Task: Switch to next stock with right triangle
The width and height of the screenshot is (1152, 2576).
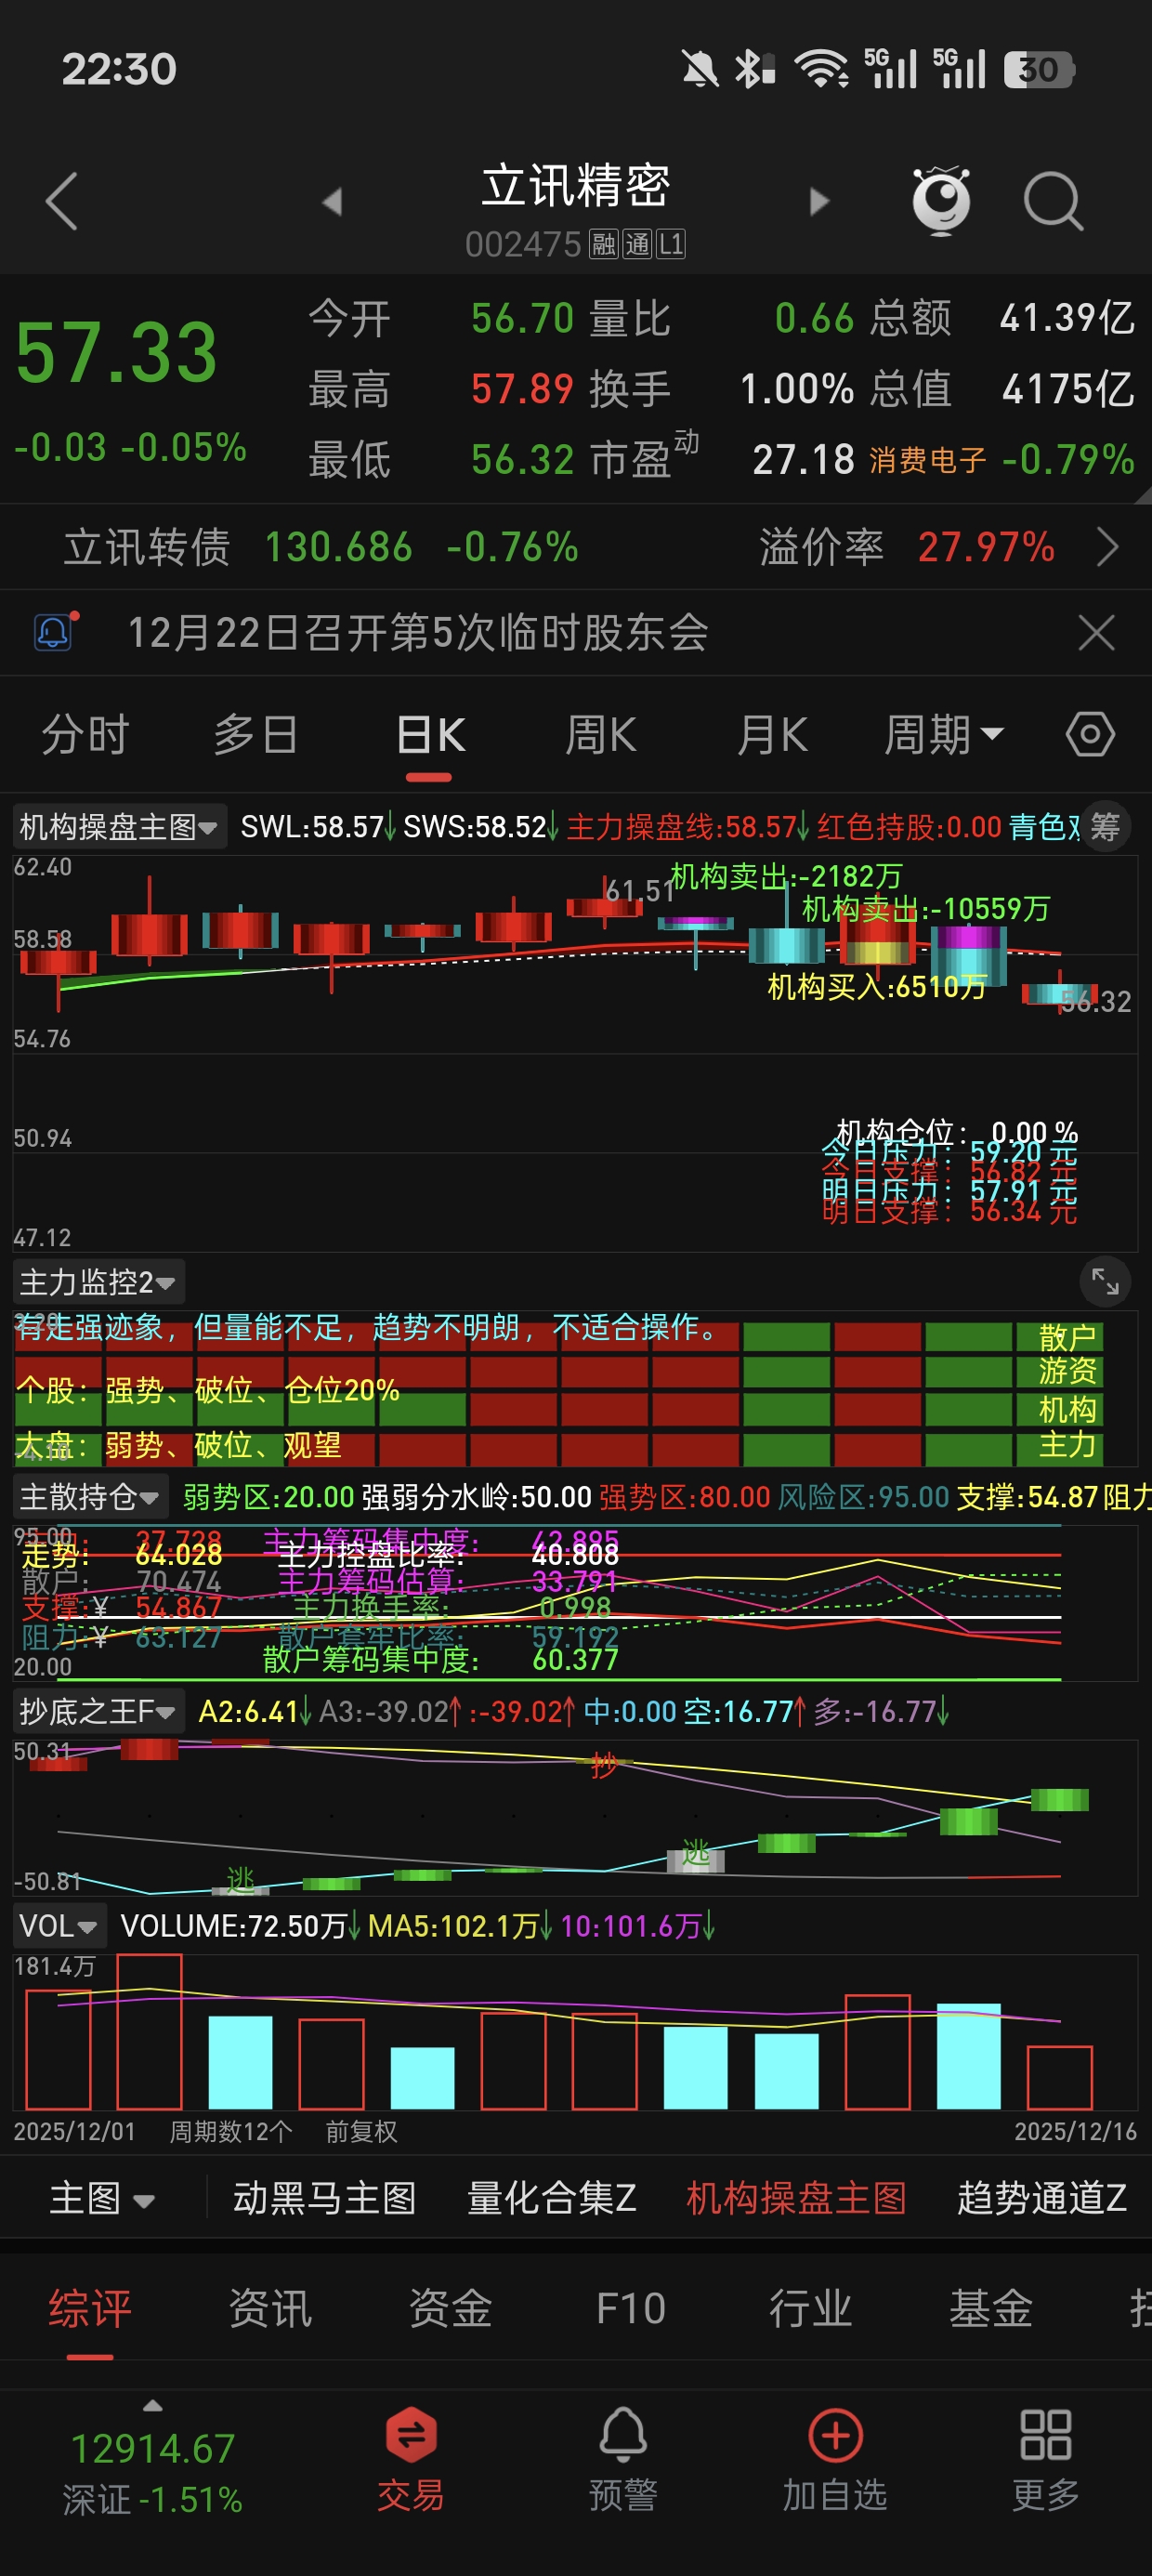Action: [x=819, y=201]
